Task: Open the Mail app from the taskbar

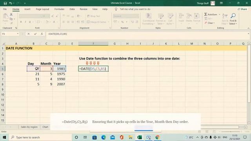Action: click(x=113, y=137)
